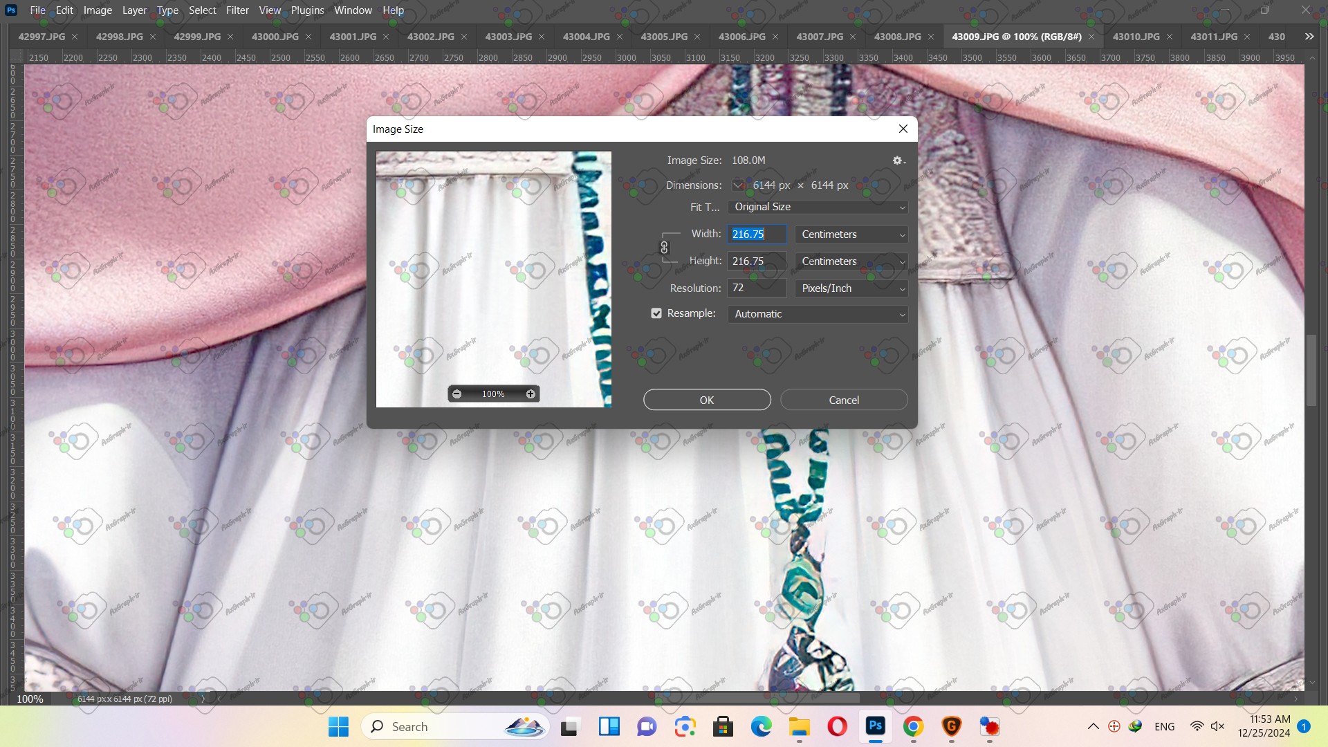1328x747 pixels.
Task: Close the 43008.JPG document tab
Action: [931, 37]
